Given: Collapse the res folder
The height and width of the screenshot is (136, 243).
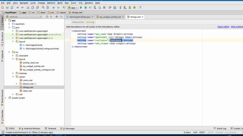Looking at the screenshot, I should 9,52.
